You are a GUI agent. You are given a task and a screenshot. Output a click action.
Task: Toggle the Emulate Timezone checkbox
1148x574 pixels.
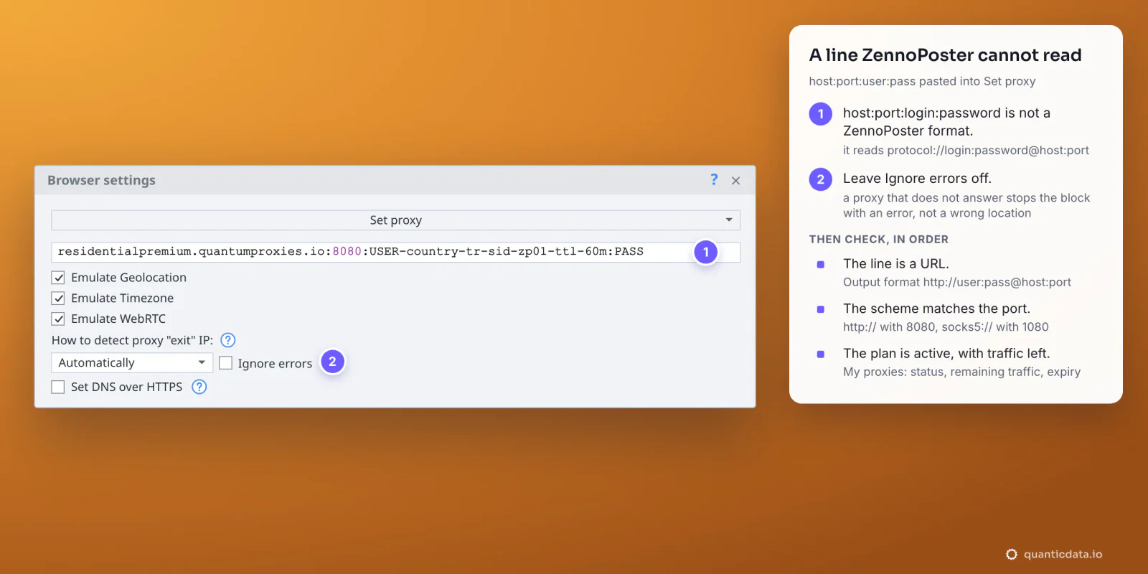pyautogui.click(x=58, y=298)
